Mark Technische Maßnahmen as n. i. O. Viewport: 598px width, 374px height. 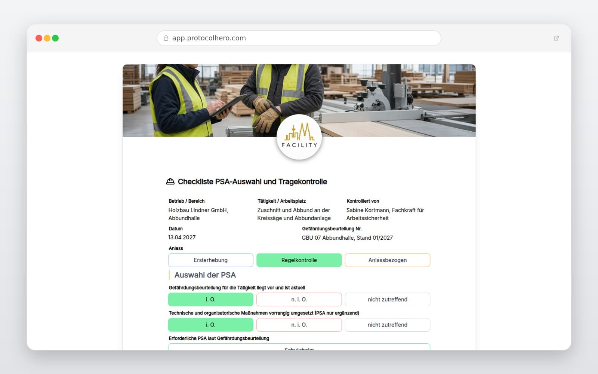tap(299, 325)
